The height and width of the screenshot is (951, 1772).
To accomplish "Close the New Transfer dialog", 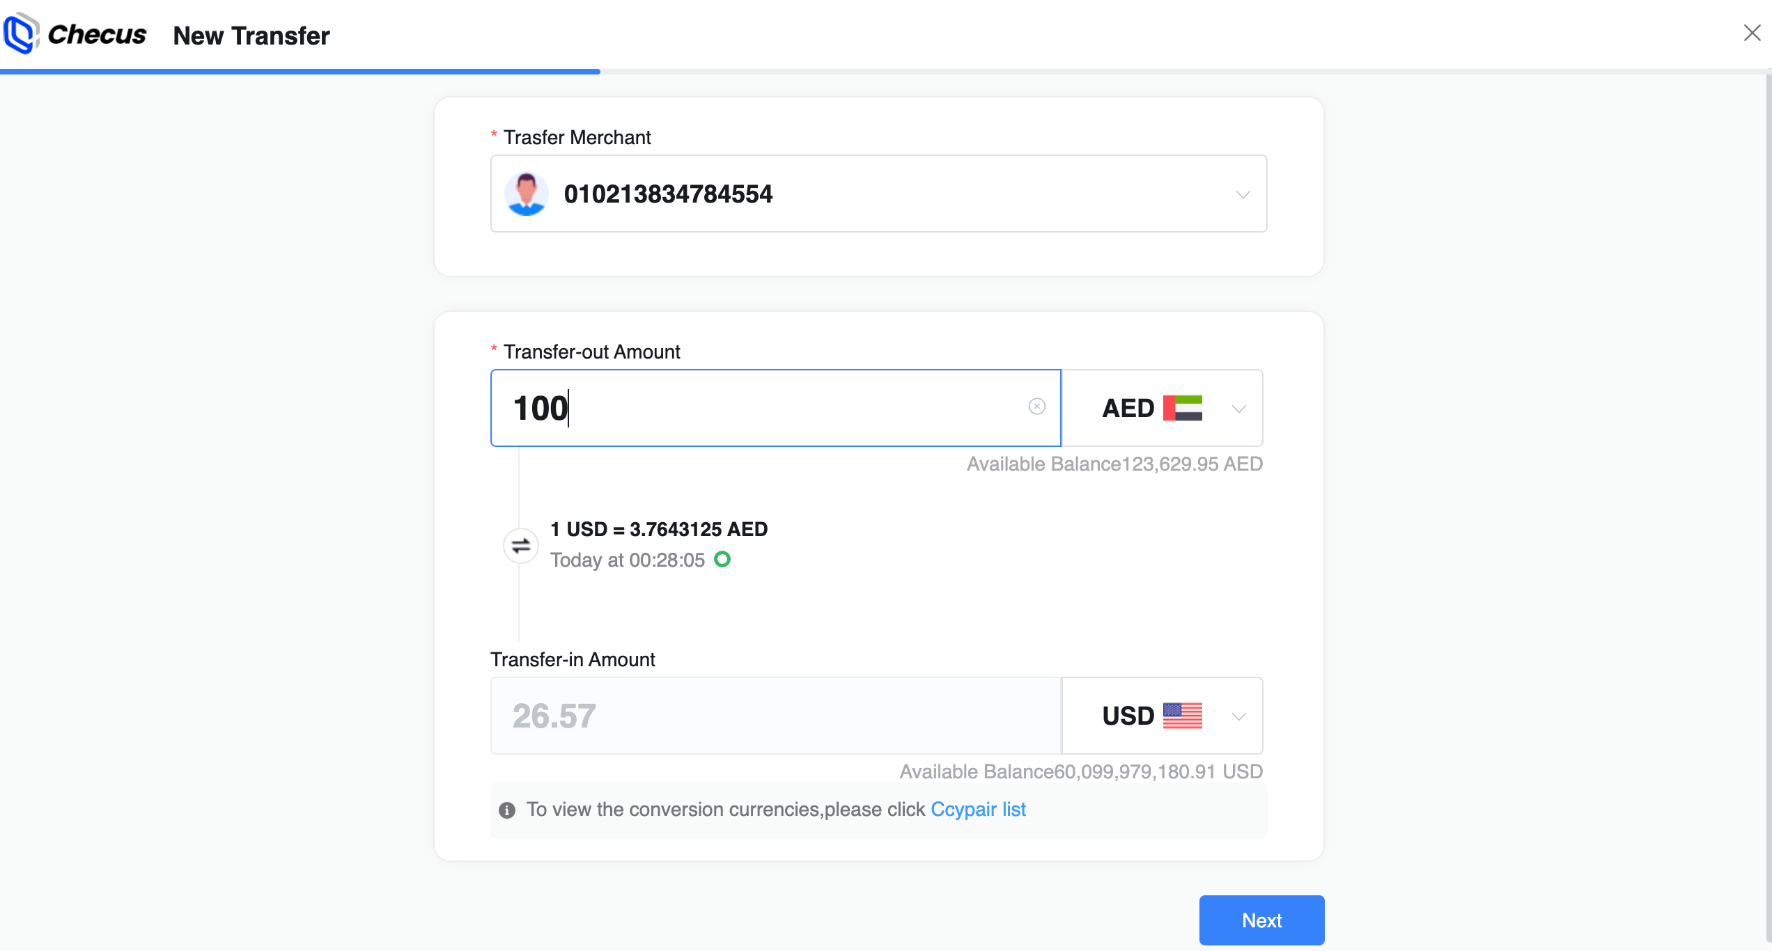I will click(1752, 33).
